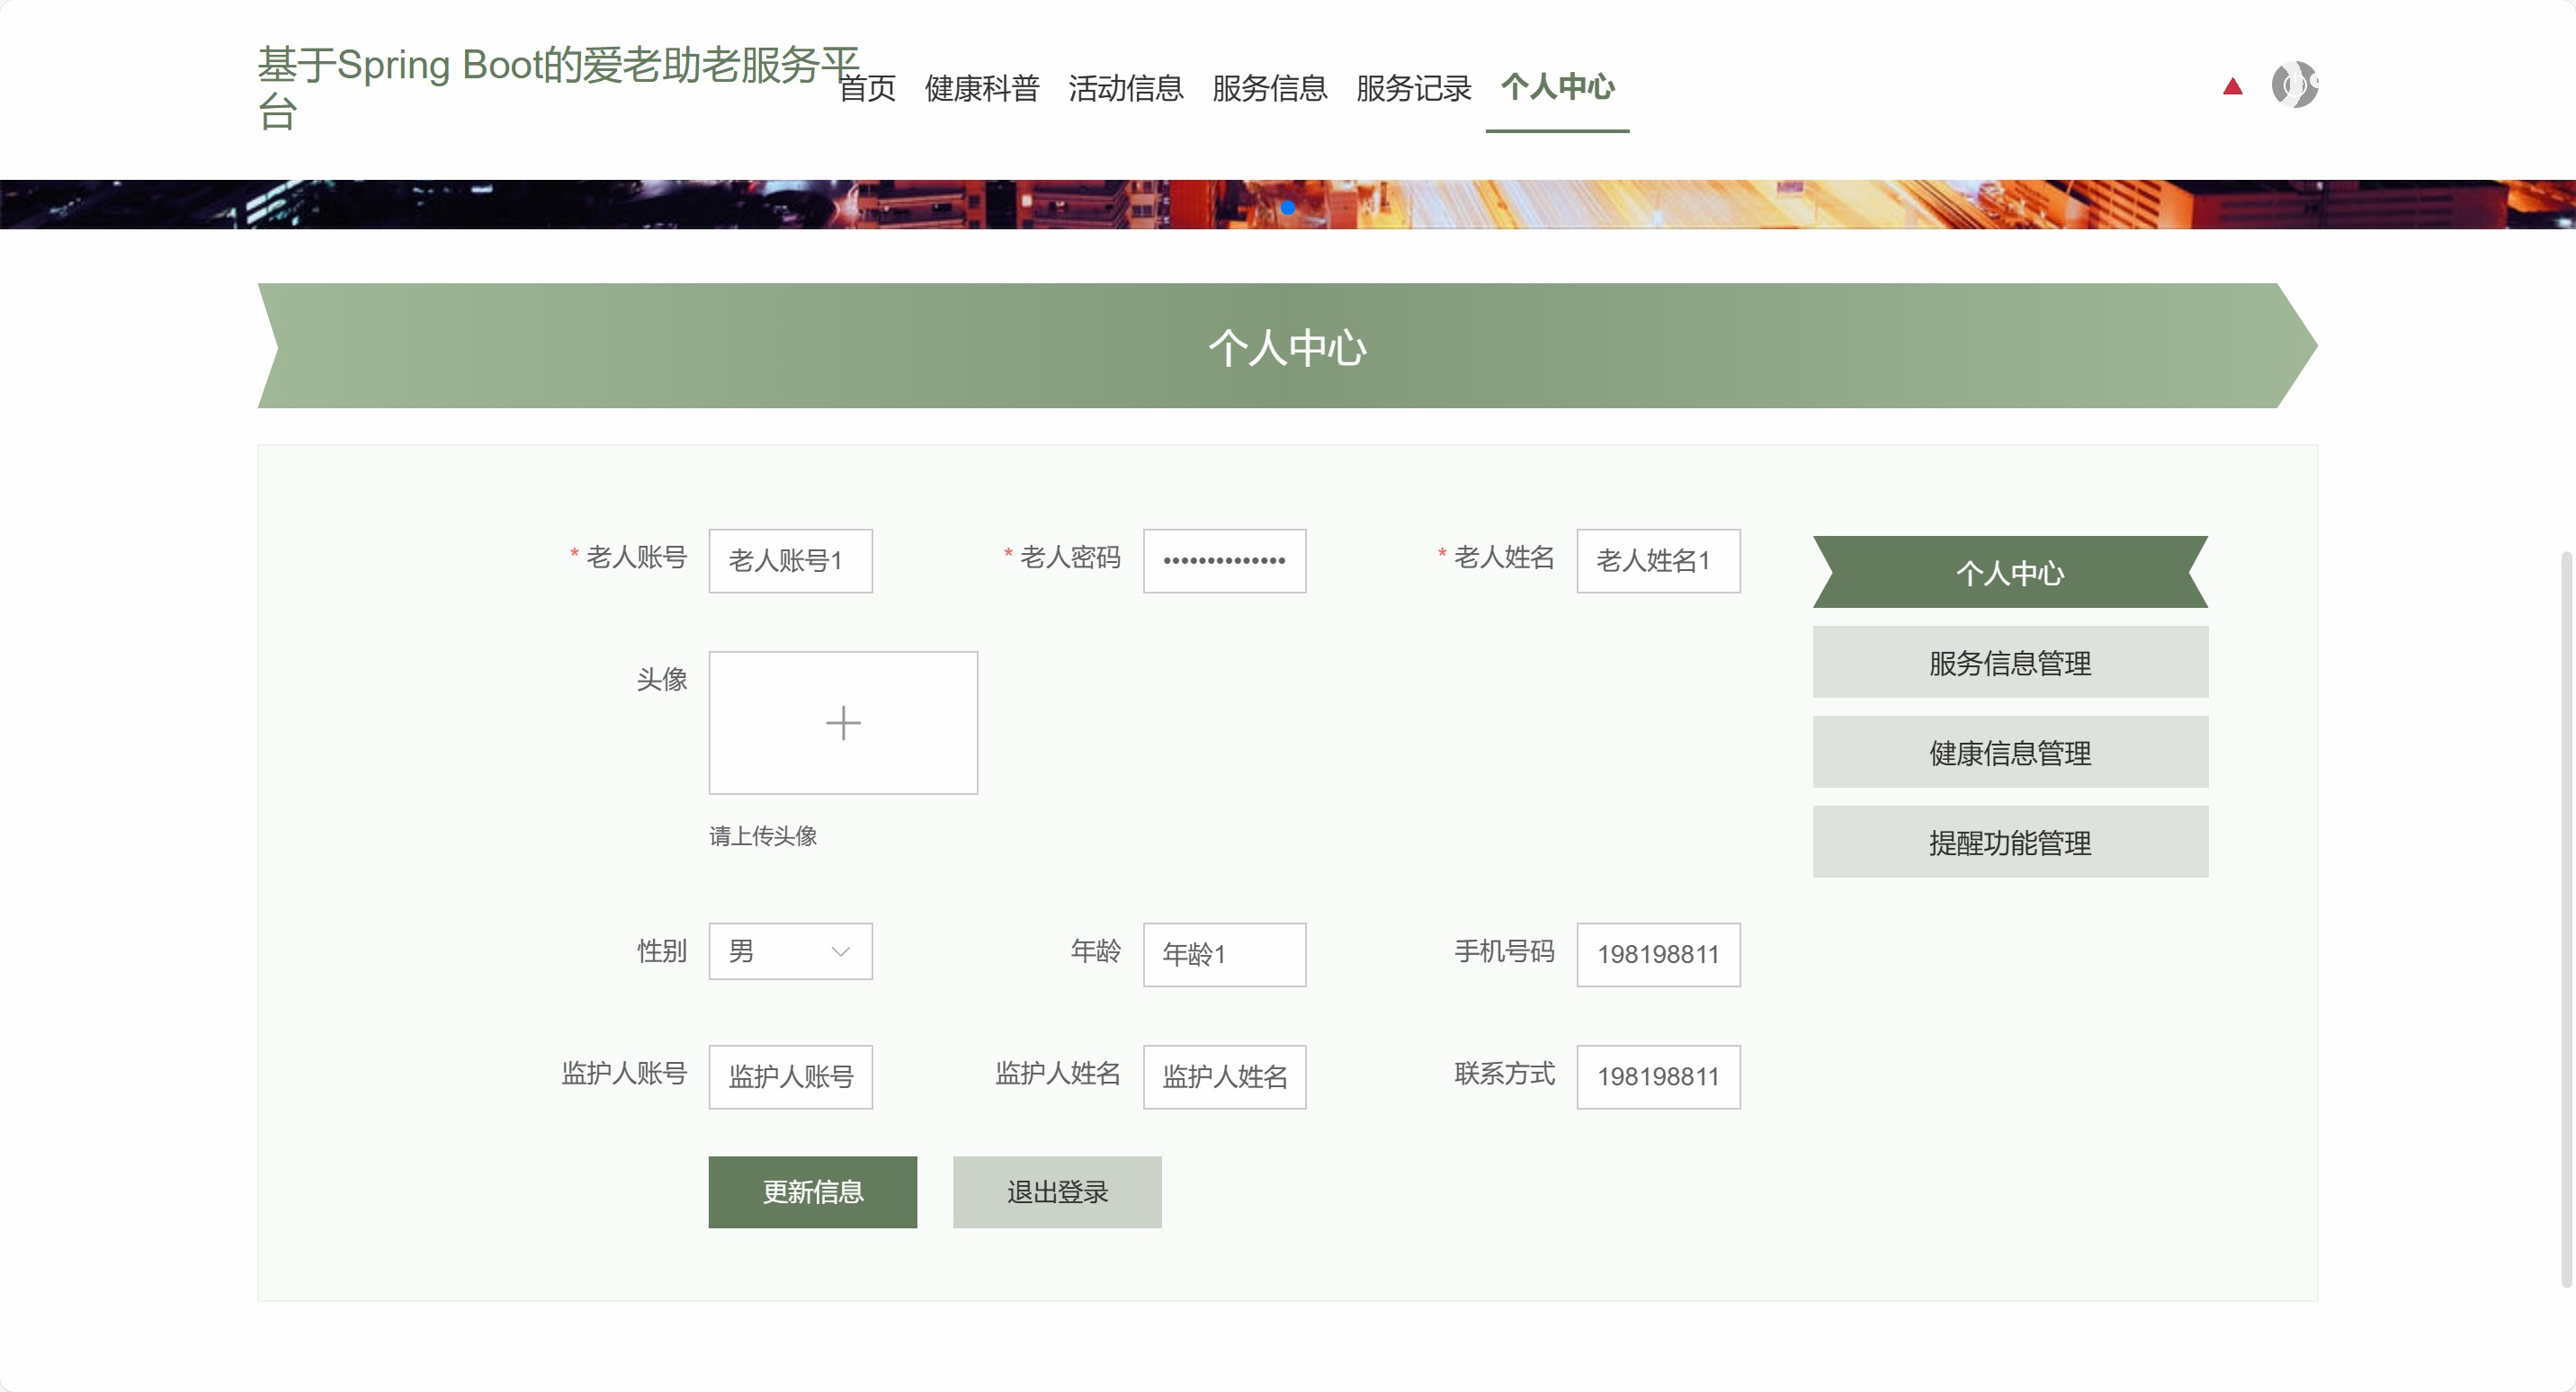Go to 健康科普 navigation tab
The image size is (2576, 1392).
982,88
